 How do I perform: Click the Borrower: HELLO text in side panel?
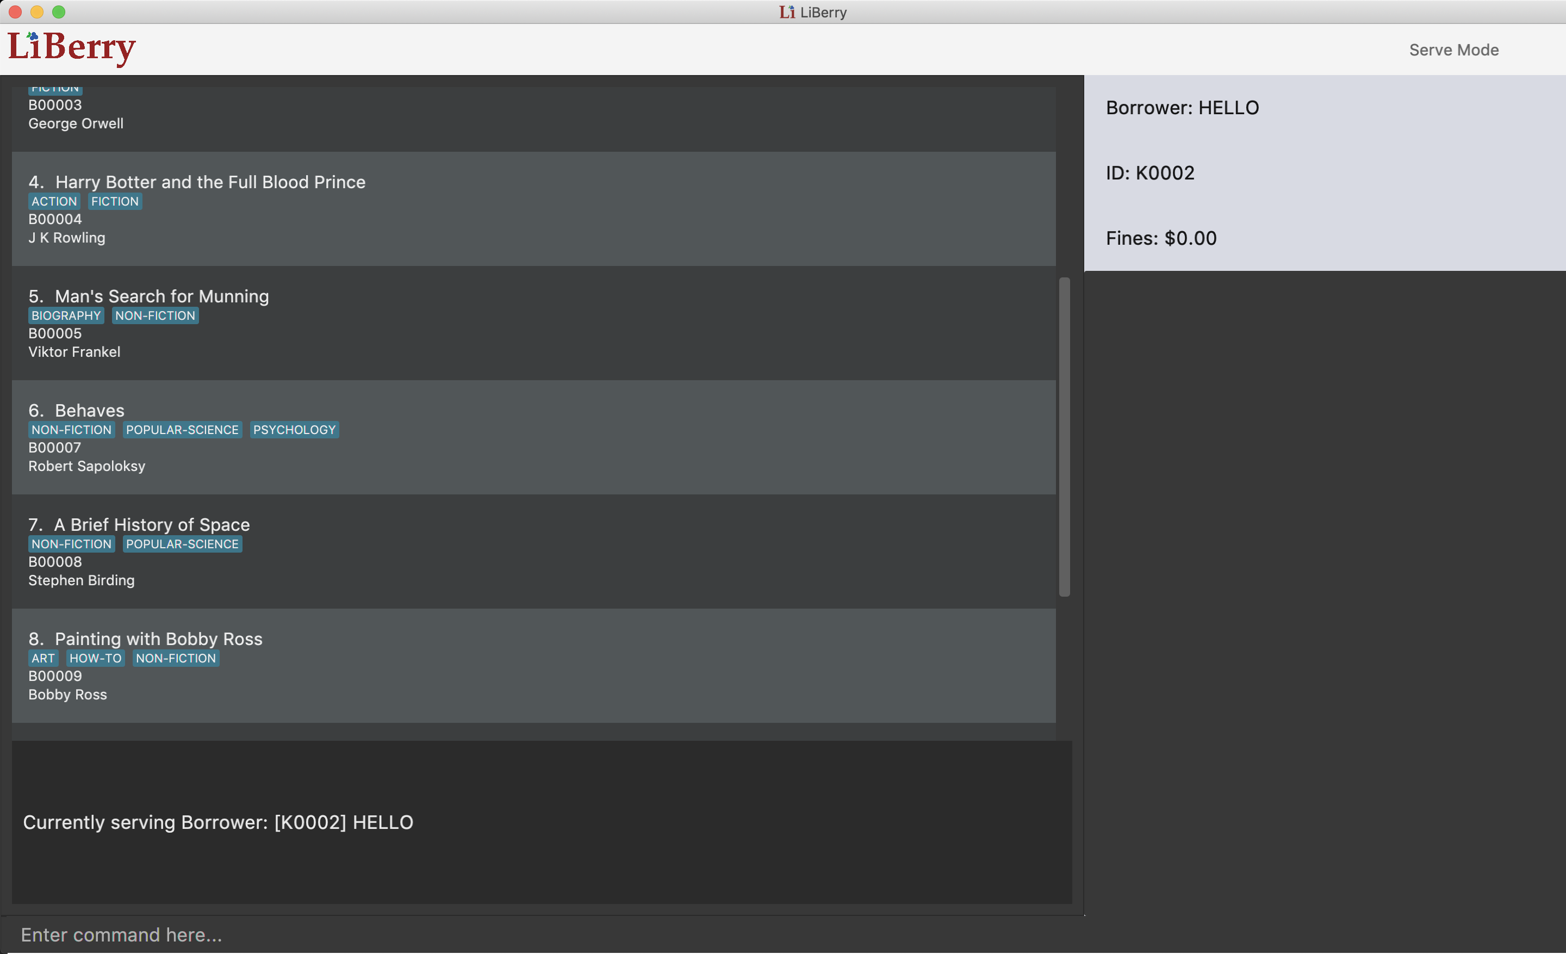pyautogui.click(x=1182, y=108)
